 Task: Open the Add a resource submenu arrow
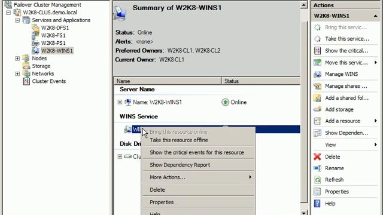(376, 121)
